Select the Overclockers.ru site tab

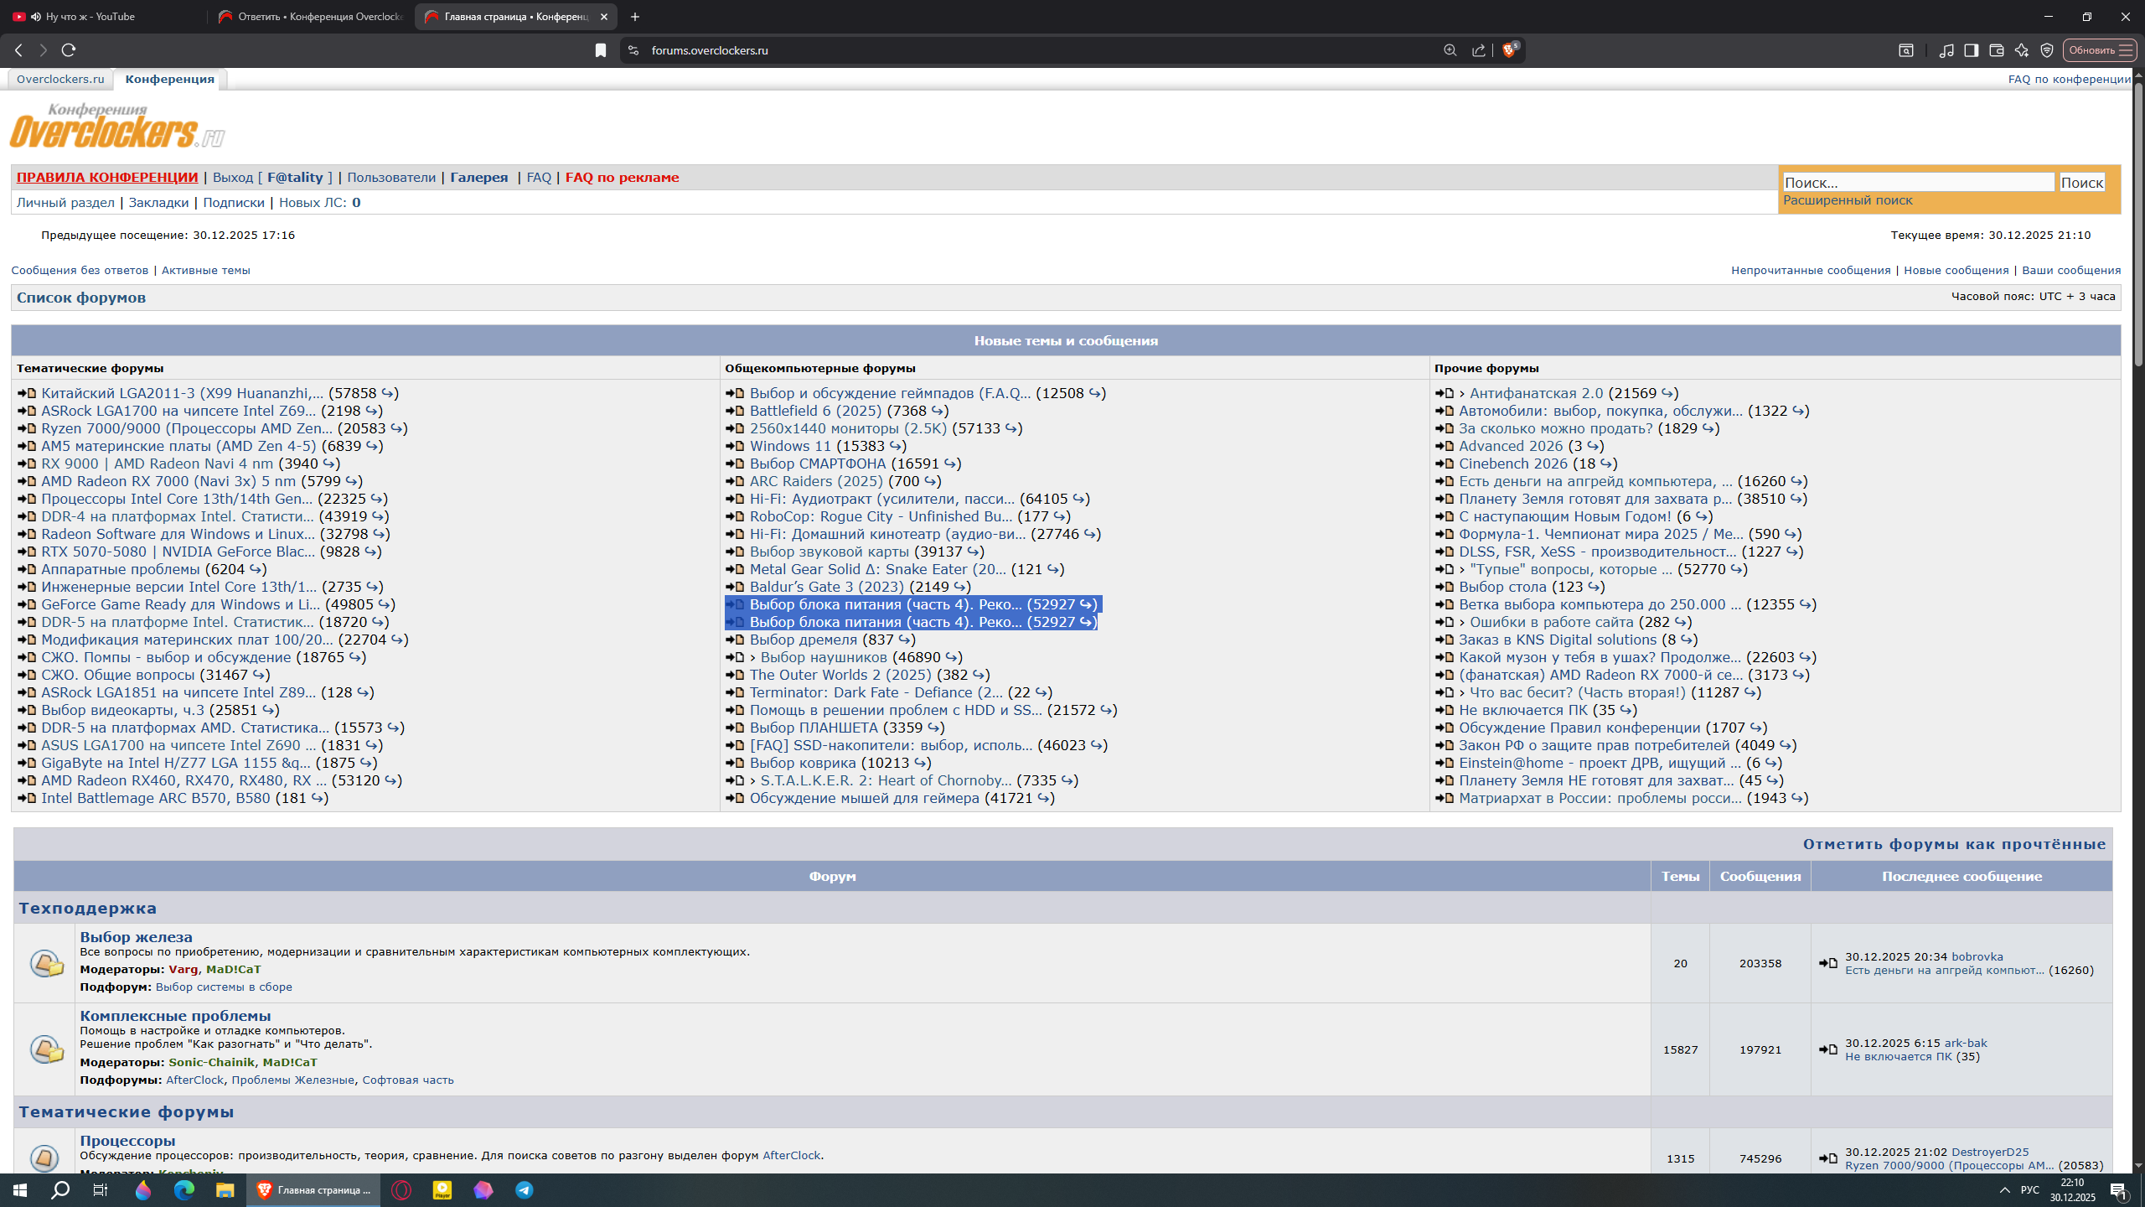point(60,79)
